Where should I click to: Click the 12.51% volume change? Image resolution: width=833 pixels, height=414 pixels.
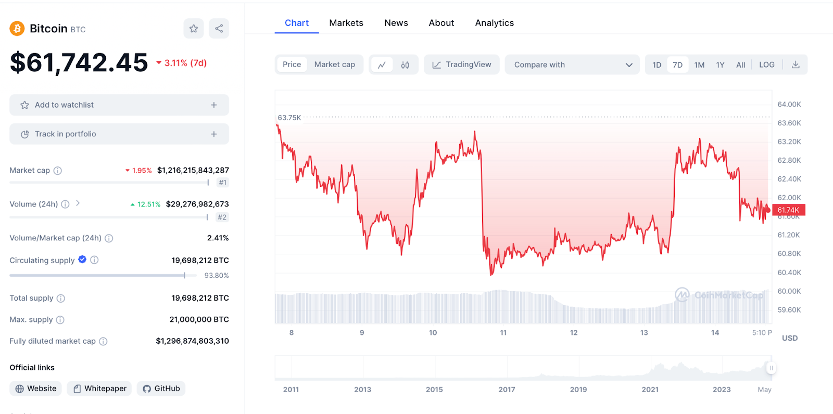148,204
